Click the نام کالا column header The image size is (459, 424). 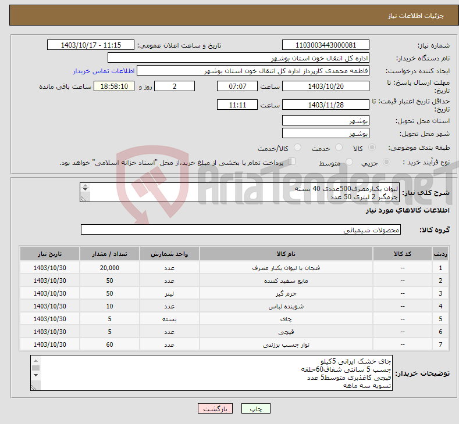286,254
